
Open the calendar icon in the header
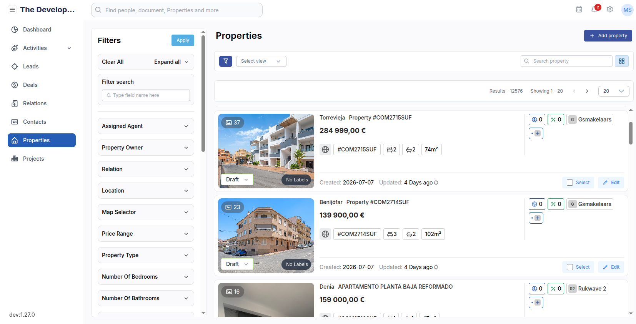579,10
